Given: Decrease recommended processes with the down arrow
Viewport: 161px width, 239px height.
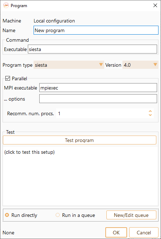Looking at the screenshot, I should [x=150, y=115].
